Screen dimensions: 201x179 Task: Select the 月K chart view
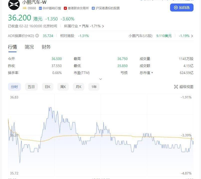point(79,87)
